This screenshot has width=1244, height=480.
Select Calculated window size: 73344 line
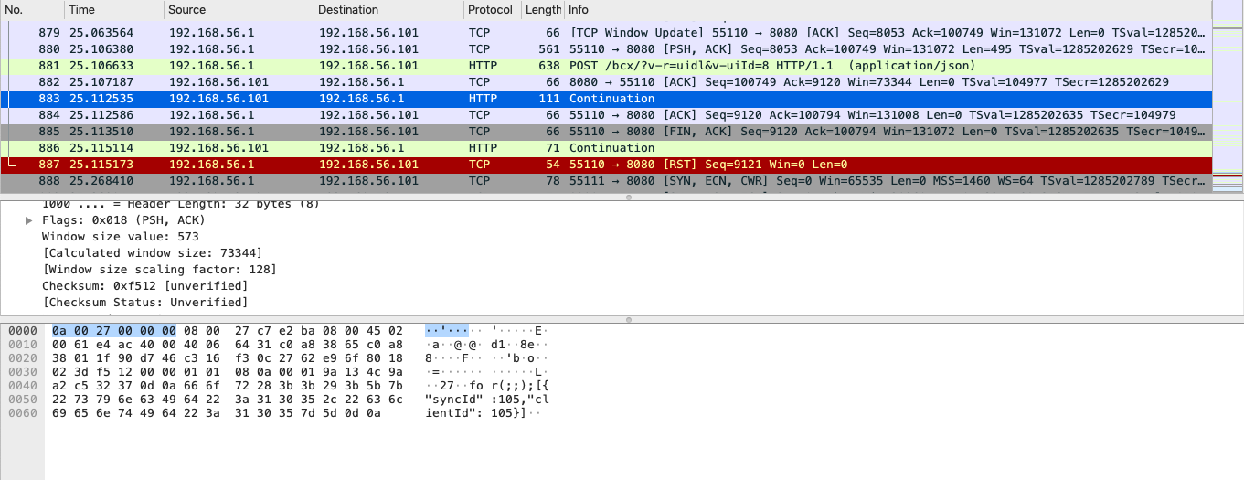point(152,253)
